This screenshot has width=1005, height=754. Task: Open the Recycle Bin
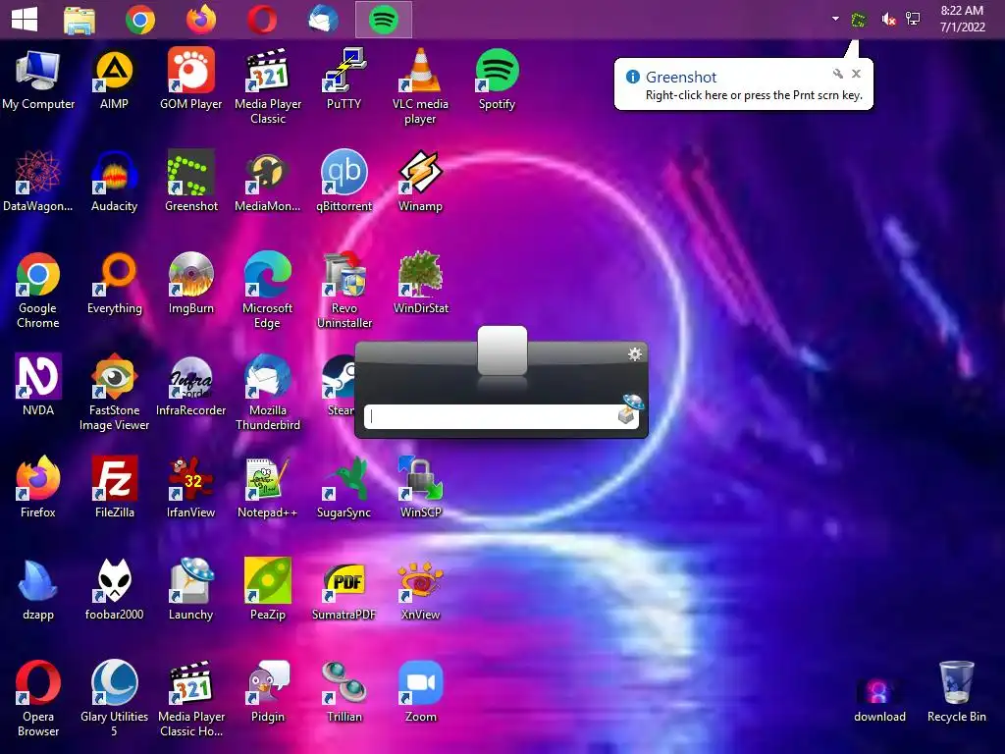coord(956,691)
